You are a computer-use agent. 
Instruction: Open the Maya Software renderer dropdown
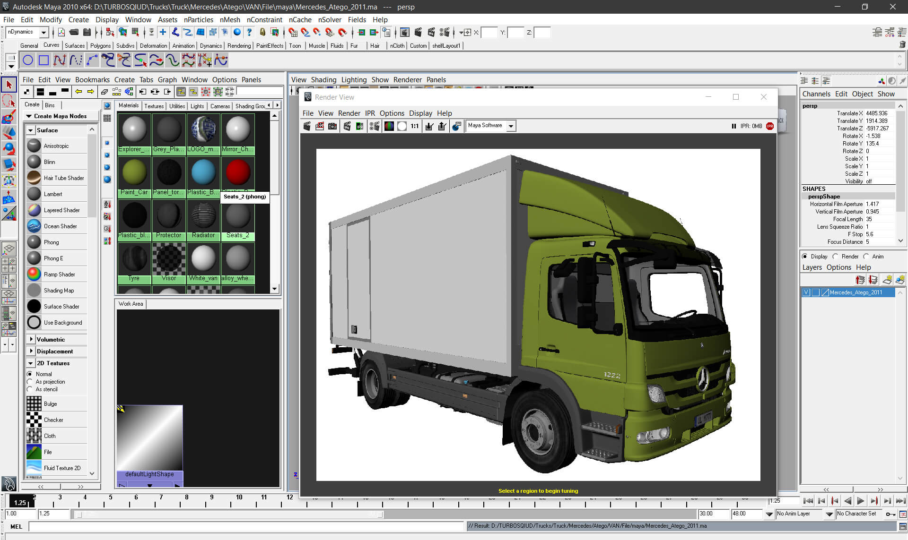[x=511, y=126]
